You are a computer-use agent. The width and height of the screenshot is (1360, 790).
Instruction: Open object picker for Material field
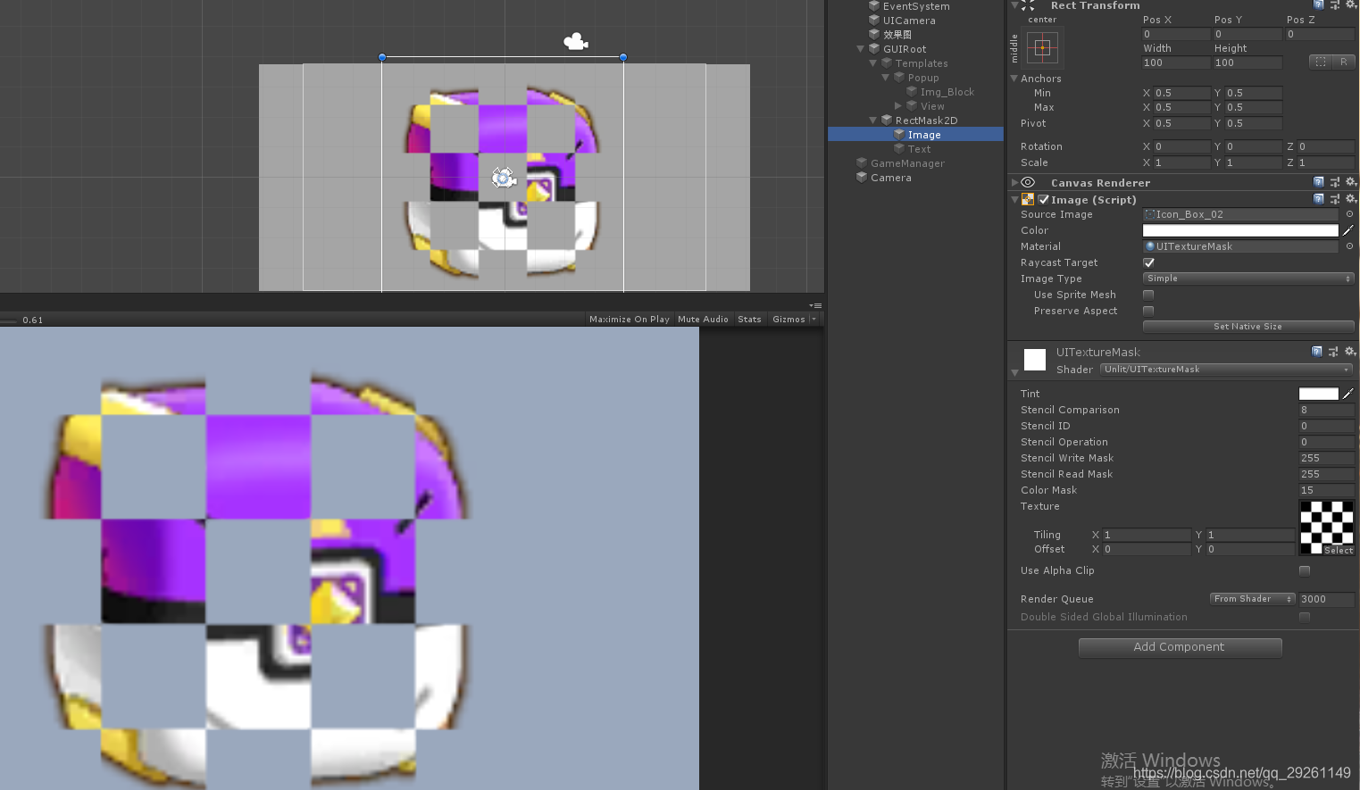pos(1349,246)
